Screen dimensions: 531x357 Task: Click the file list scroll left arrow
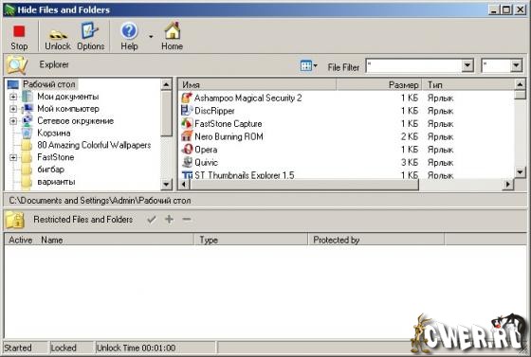pyautogui.click(x=184, y=185)
